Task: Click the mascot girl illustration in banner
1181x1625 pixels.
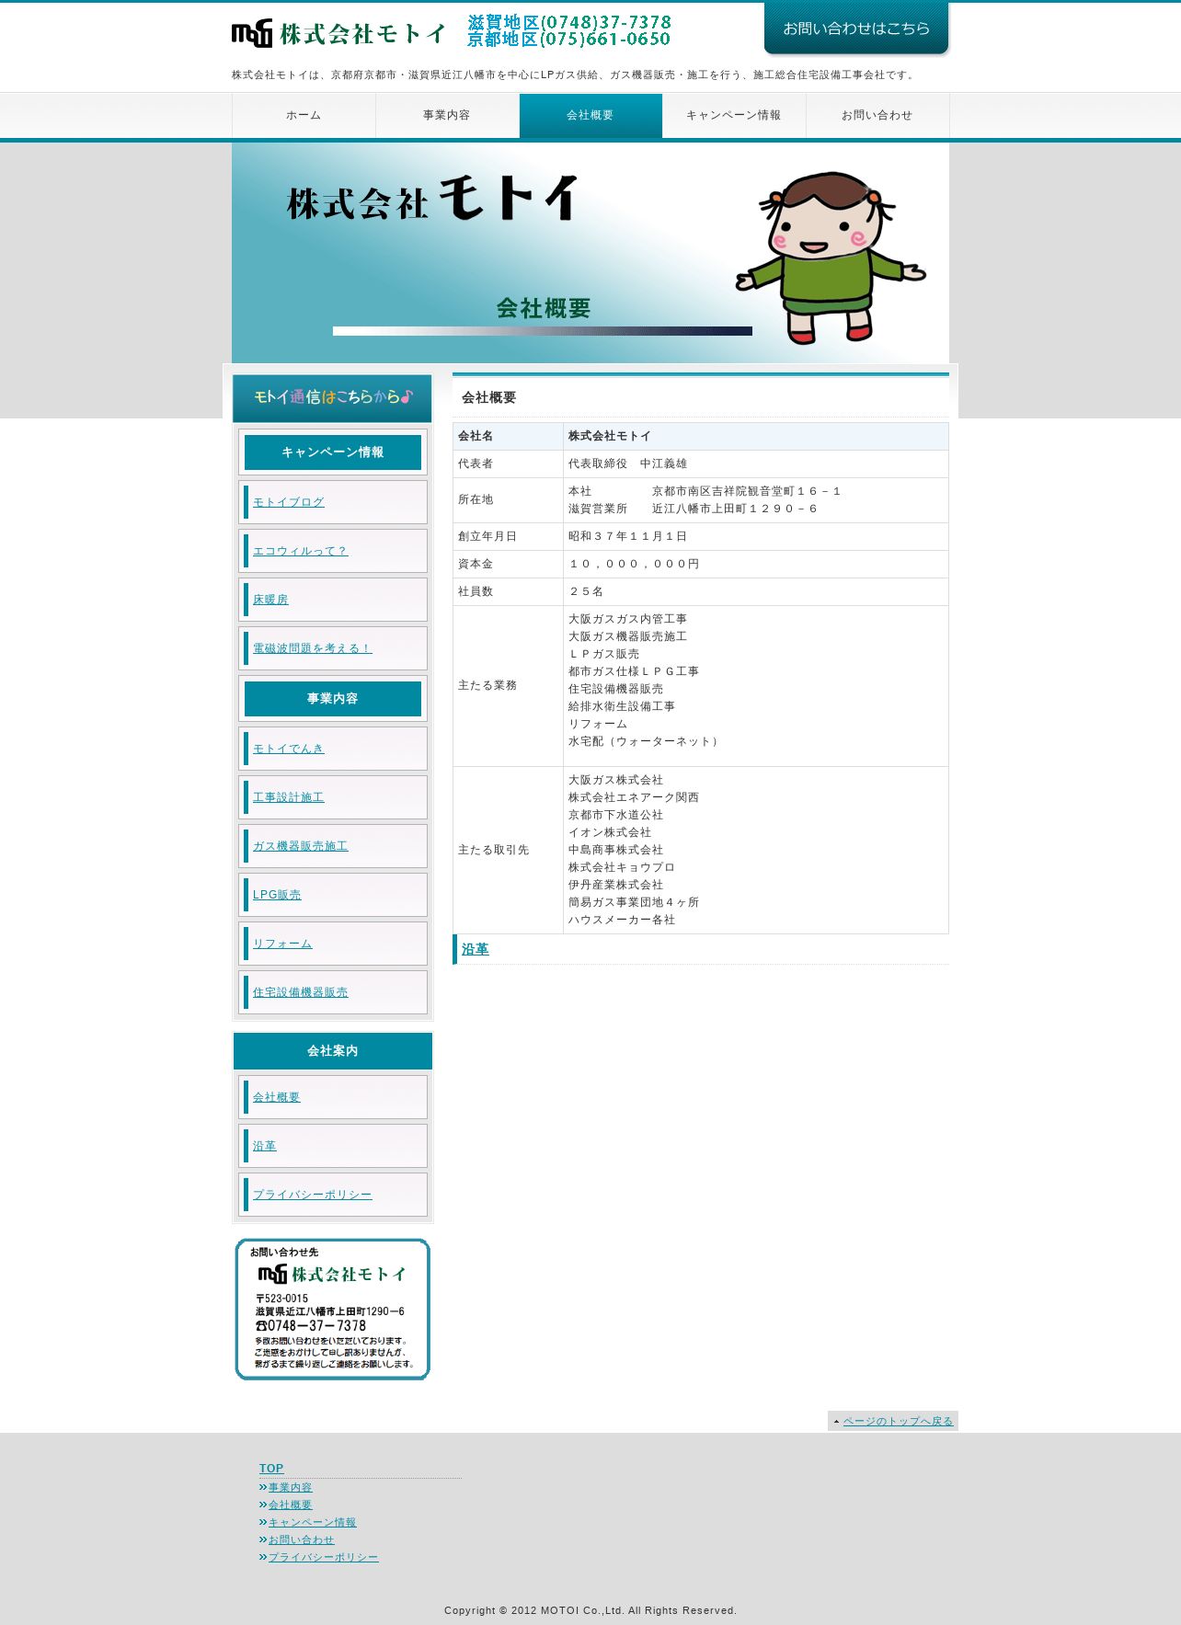Action: click(x=830, y=257)
